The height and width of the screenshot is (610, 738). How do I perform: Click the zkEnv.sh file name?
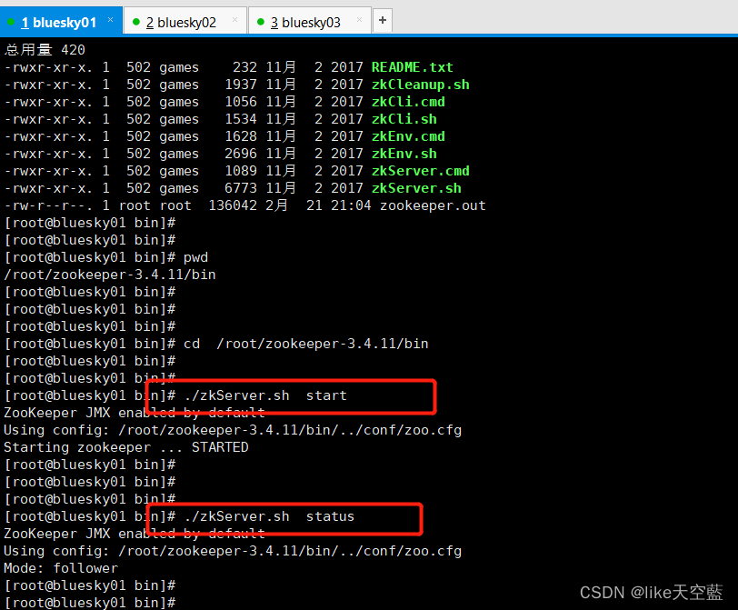pos(404,154)
